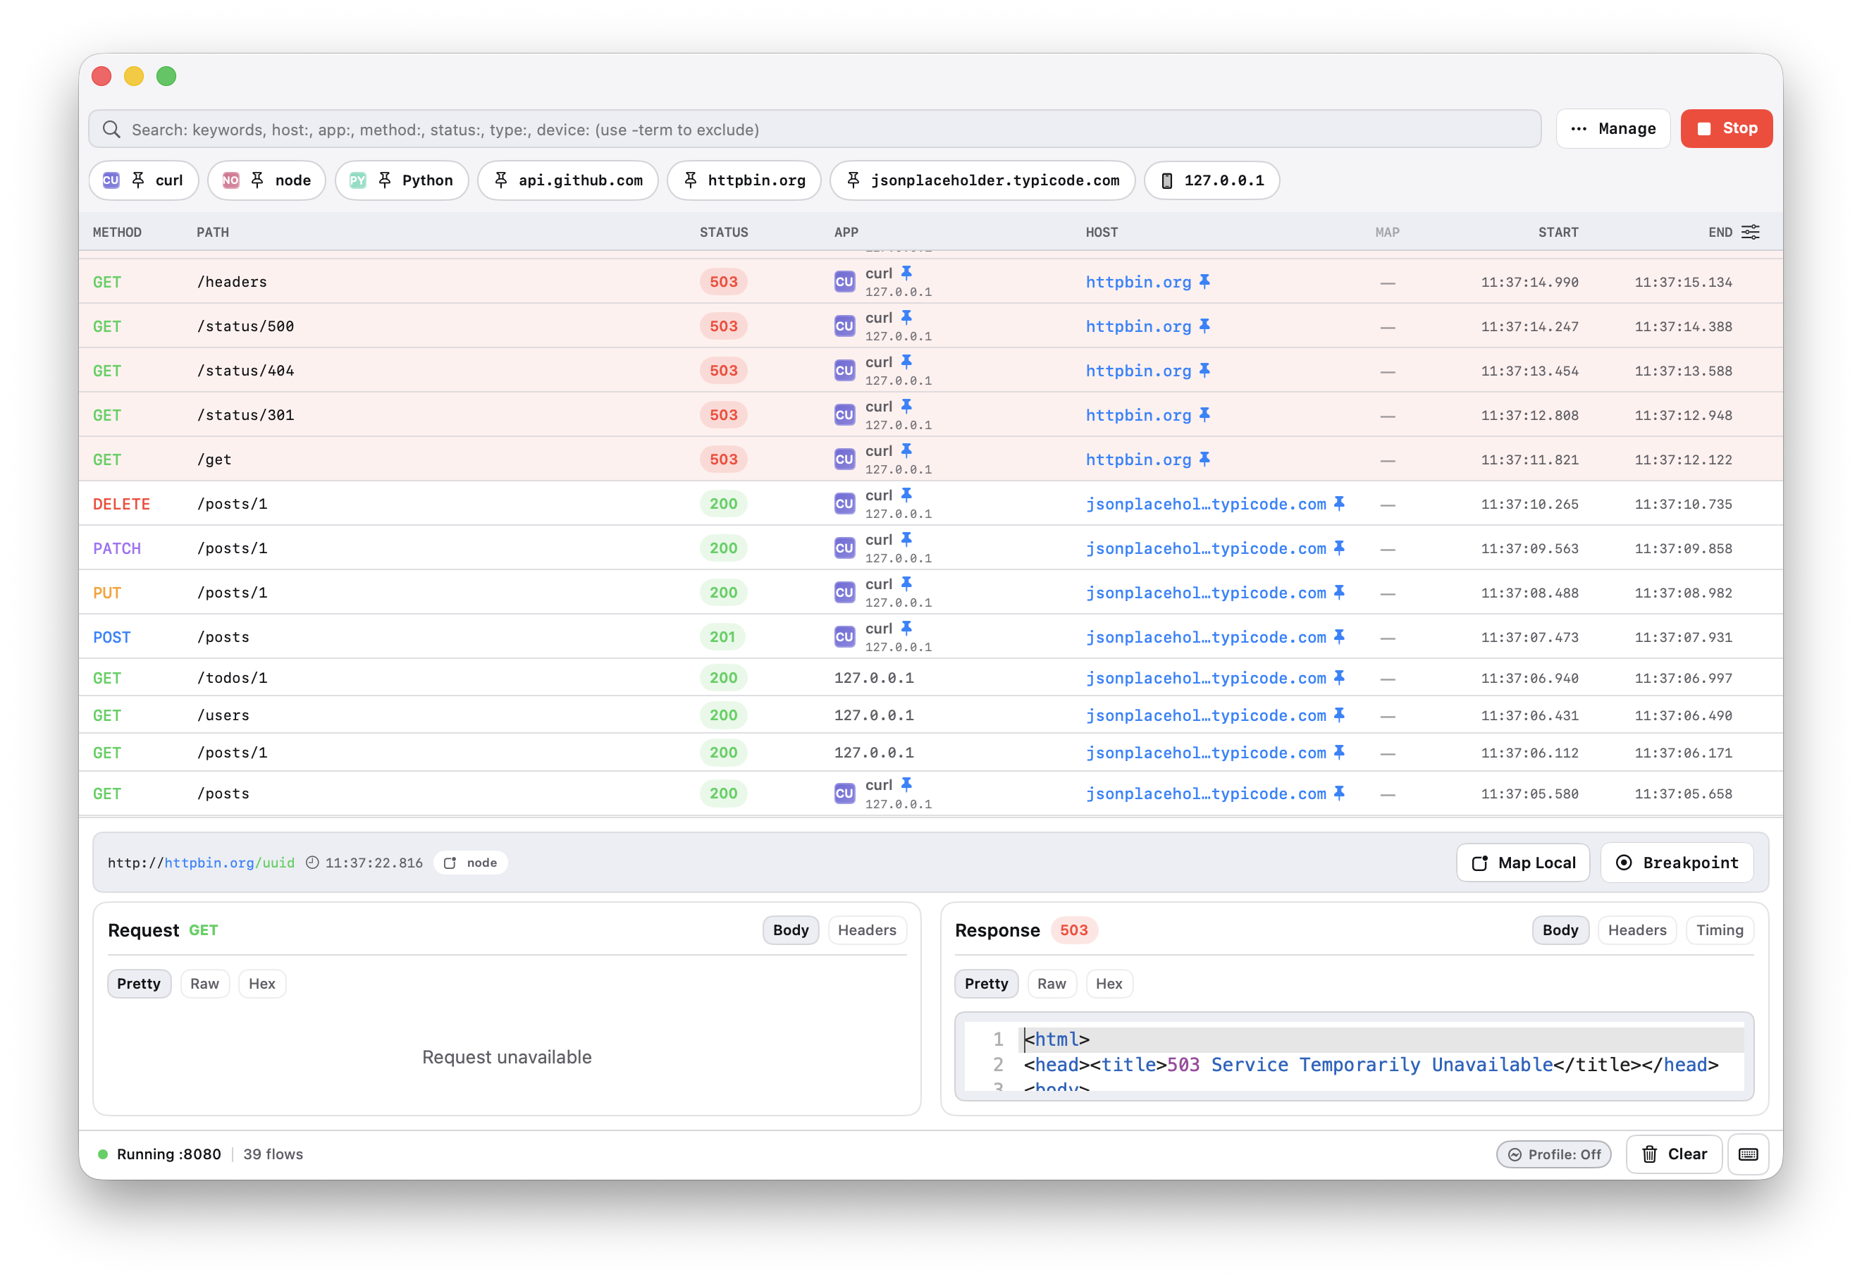Switch Request view to Raw

click(204, 984)
